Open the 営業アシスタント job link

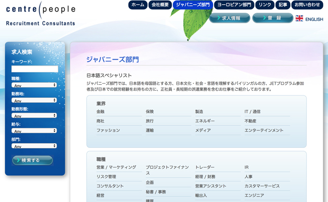(211, 186)
